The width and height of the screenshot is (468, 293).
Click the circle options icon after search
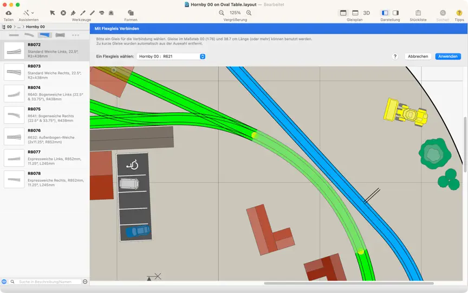(85, 282)
